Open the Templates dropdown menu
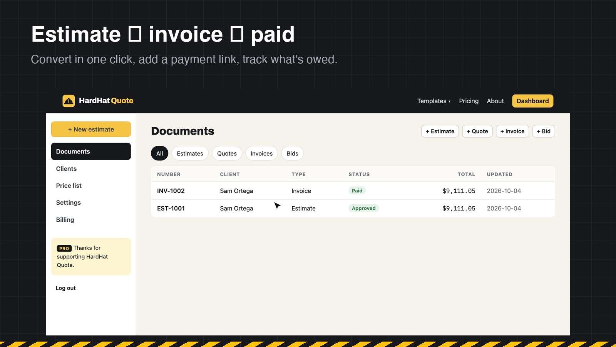 [434, 101]
